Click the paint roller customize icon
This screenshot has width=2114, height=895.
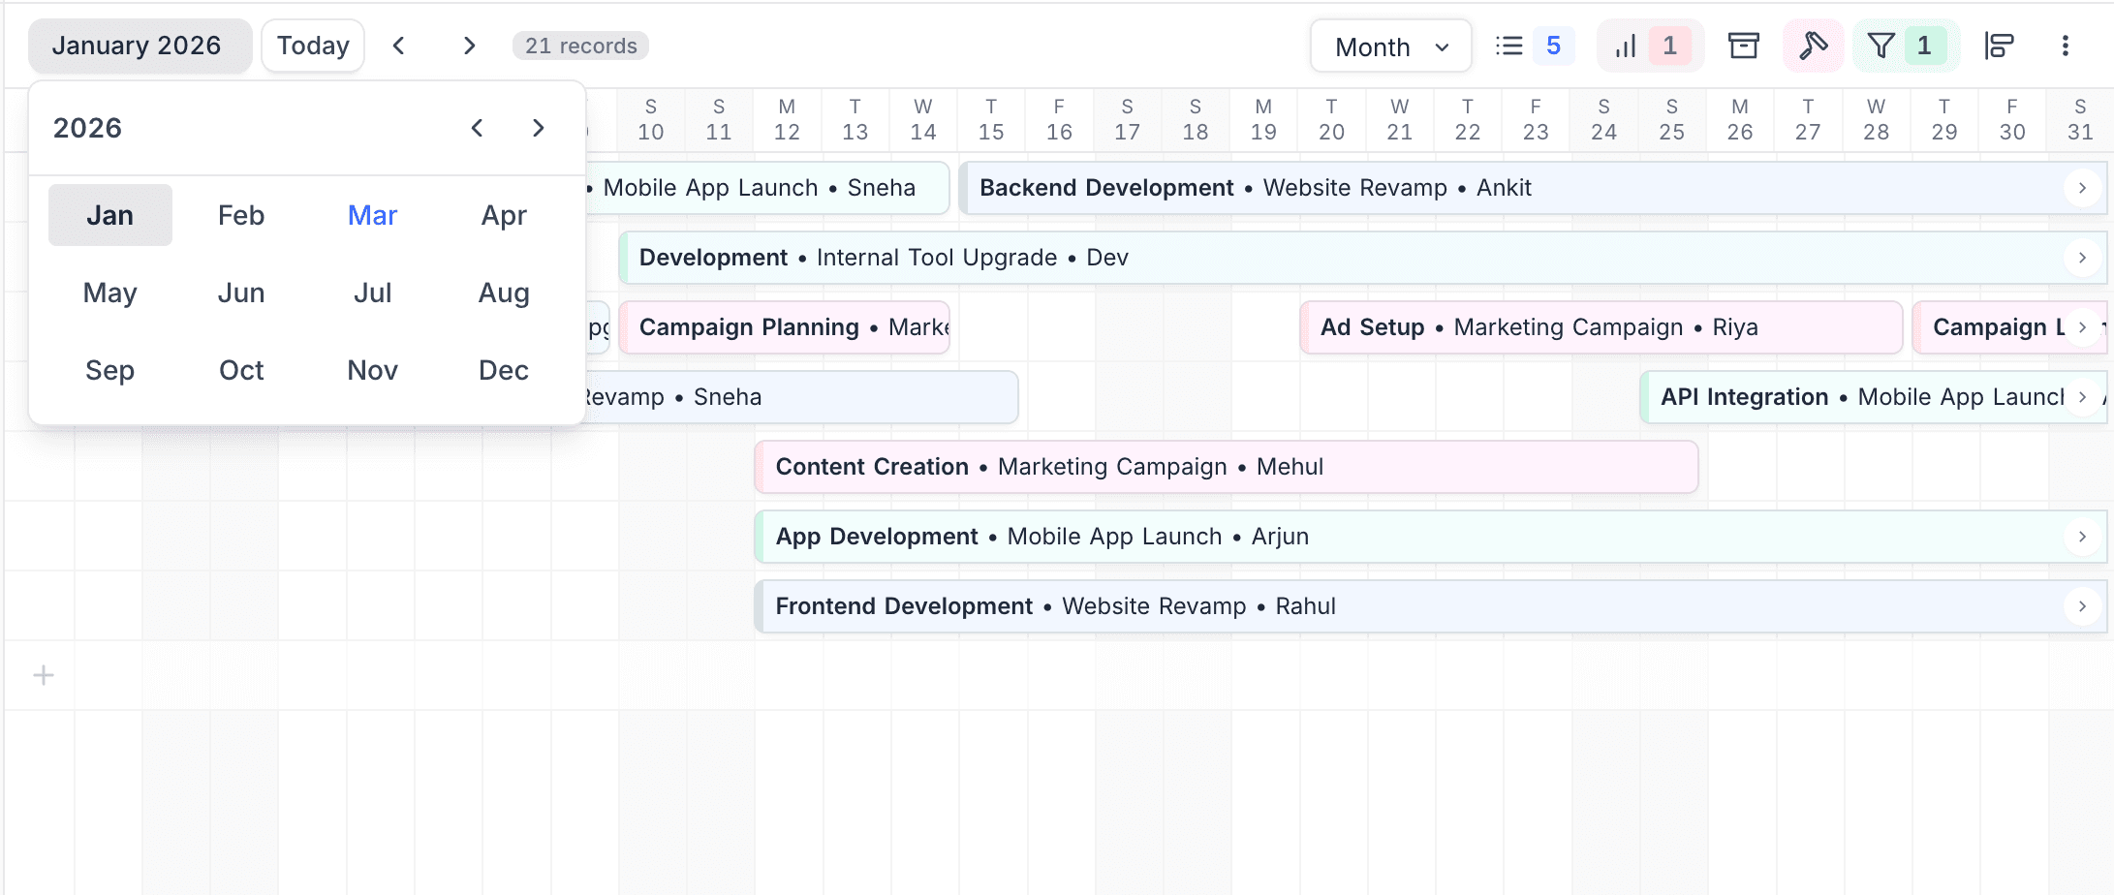(x=1811, y=45)
